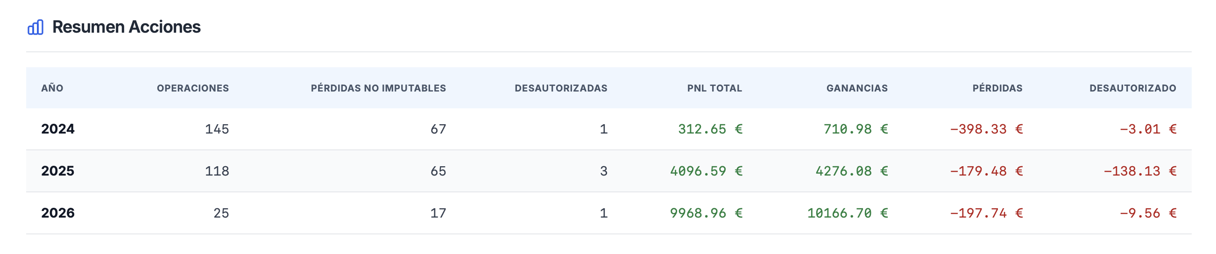This screenshot has height=254, width=1216.
Task: Click the OPERACIONES column header
Action: [192, 88]
